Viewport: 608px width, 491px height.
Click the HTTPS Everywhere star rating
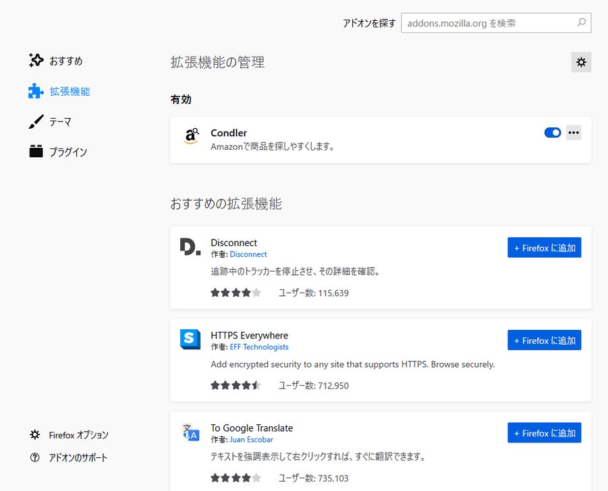pos(236,385)
